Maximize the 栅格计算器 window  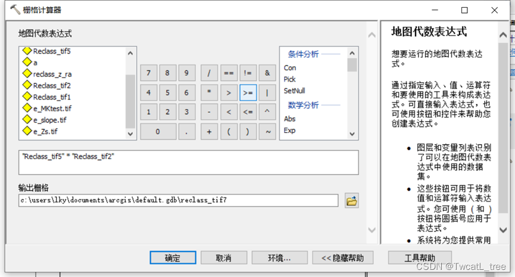[464, 10]
